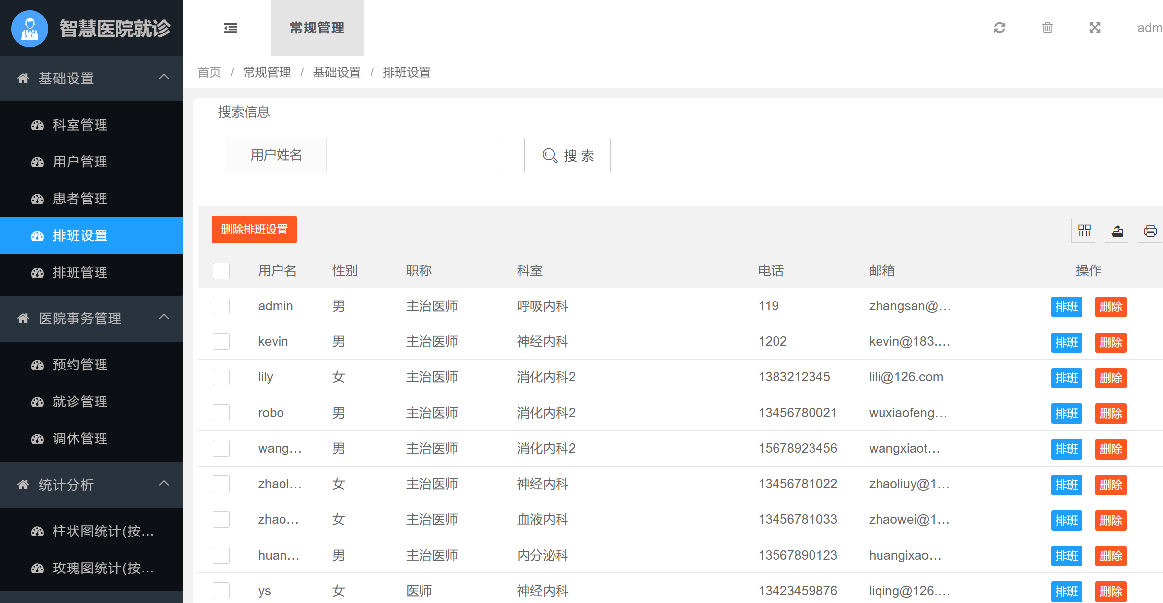Image resolution: width=1163 pixels, height=603 pixels.
Task: Click home icon beside 统计分析
Action: (23, 485)
